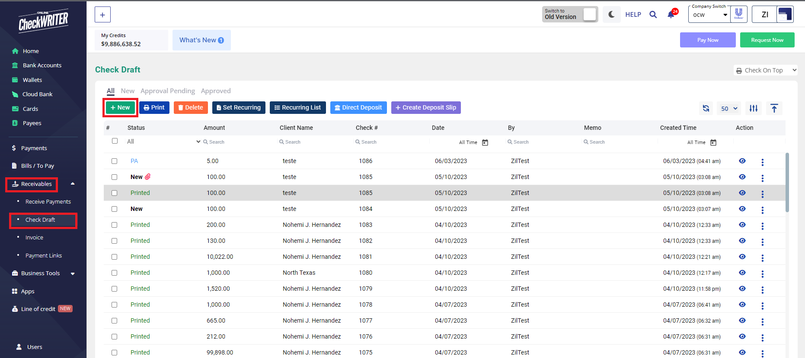Click the Print button
The width and height of the screenshot is (805, 358).
click(x=154, y=107)
